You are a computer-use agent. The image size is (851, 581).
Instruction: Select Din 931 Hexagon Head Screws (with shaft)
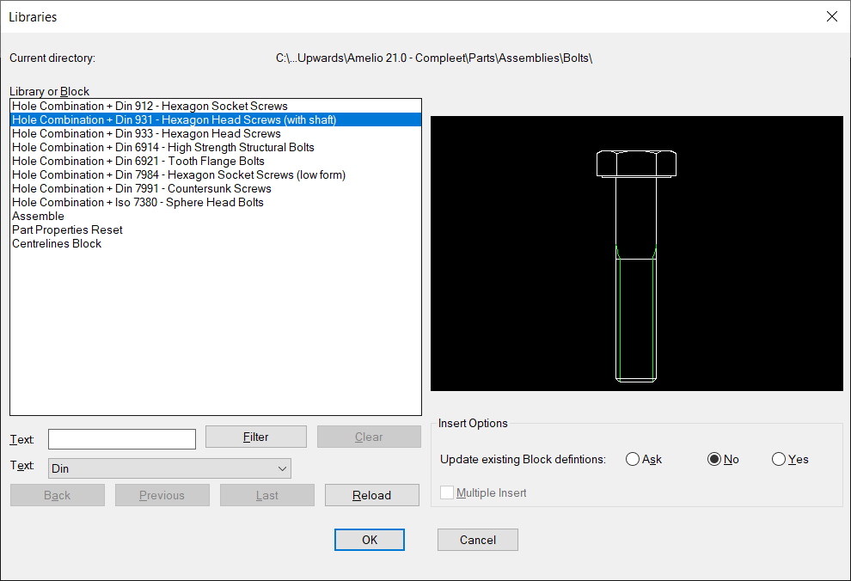pyautogui.click(x=216, y=119)
